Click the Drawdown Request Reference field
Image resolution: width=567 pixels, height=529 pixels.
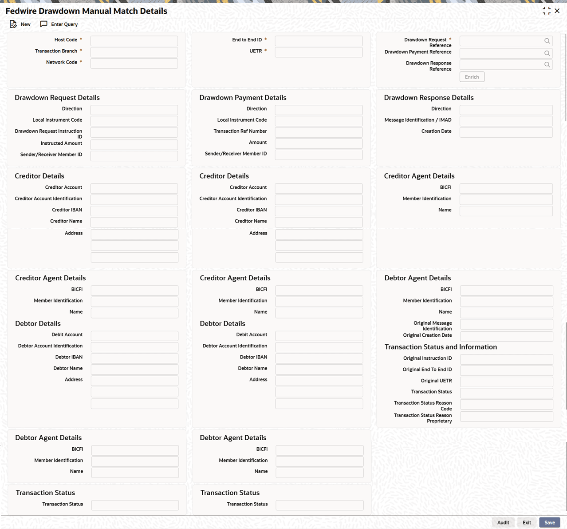pos(506,41)
